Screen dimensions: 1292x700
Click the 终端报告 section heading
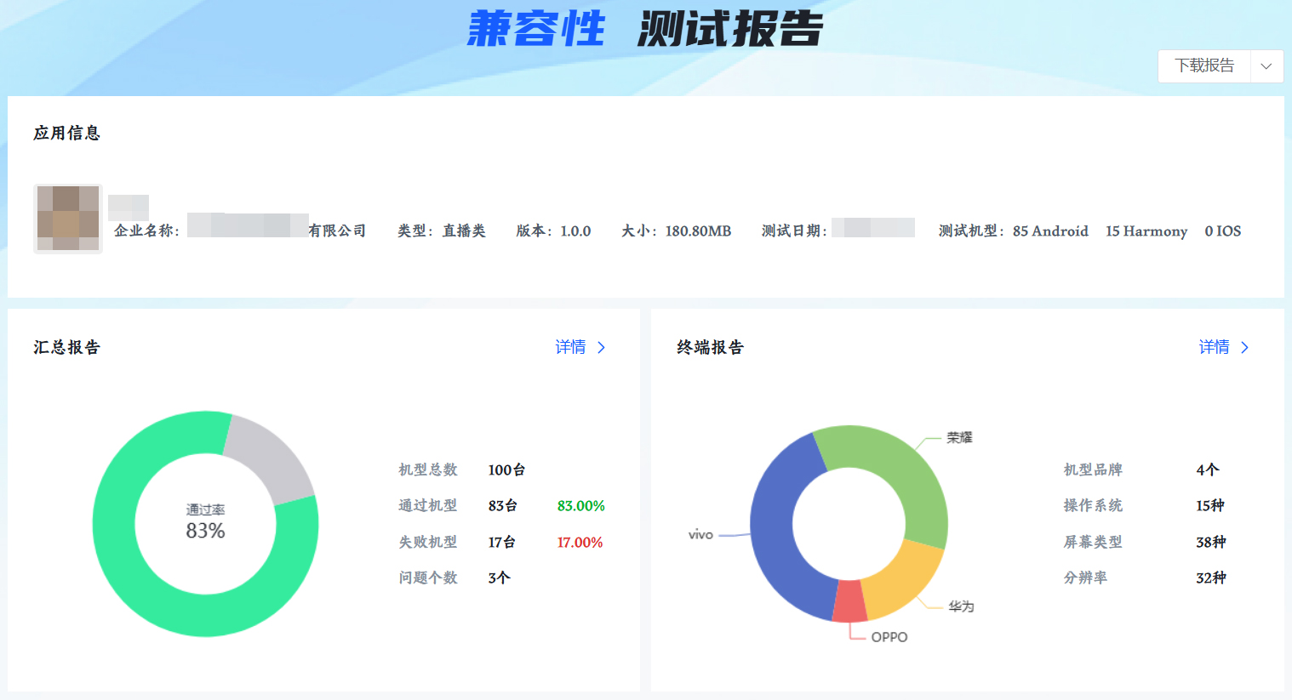pos(710,348)
